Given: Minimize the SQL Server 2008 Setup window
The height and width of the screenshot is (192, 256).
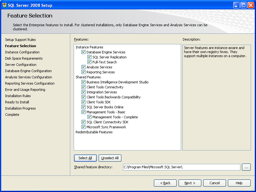Looking at the screenshot, I should (x=236, y=5).
